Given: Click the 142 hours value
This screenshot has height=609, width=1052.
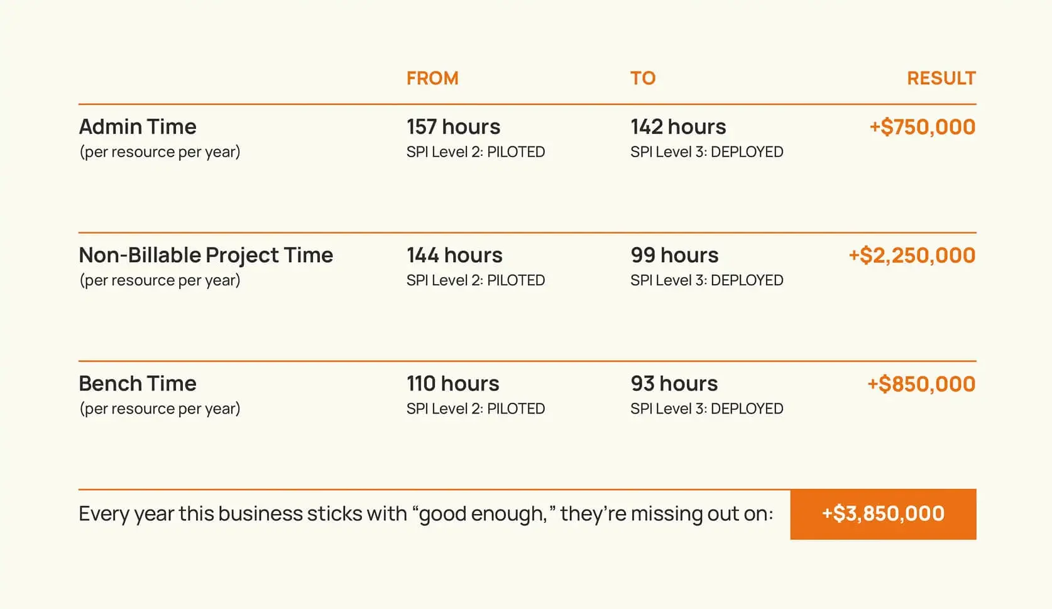Looking at the screenshot, I should click(x=678, y=127).
